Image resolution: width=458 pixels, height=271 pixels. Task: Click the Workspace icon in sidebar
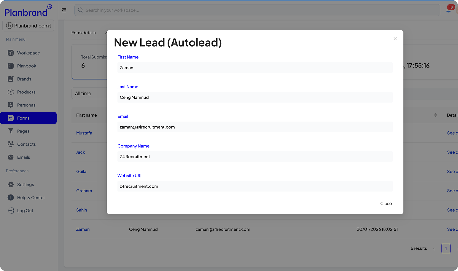click(11, 53)
